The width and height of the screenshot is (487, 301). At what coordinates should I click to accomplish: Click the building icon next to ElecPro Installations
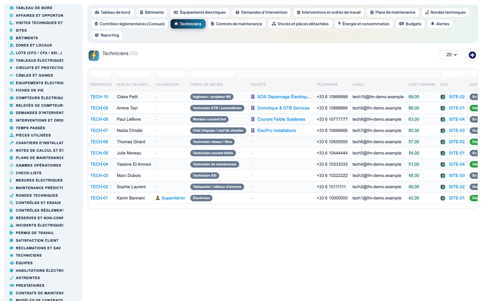pos(253,131)
